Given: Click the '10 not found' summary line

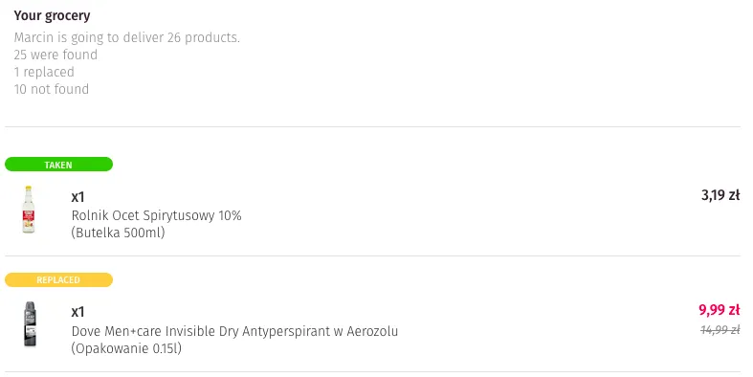Looking at the screenshot, I should pyautogui.click(x=52, y=89).
